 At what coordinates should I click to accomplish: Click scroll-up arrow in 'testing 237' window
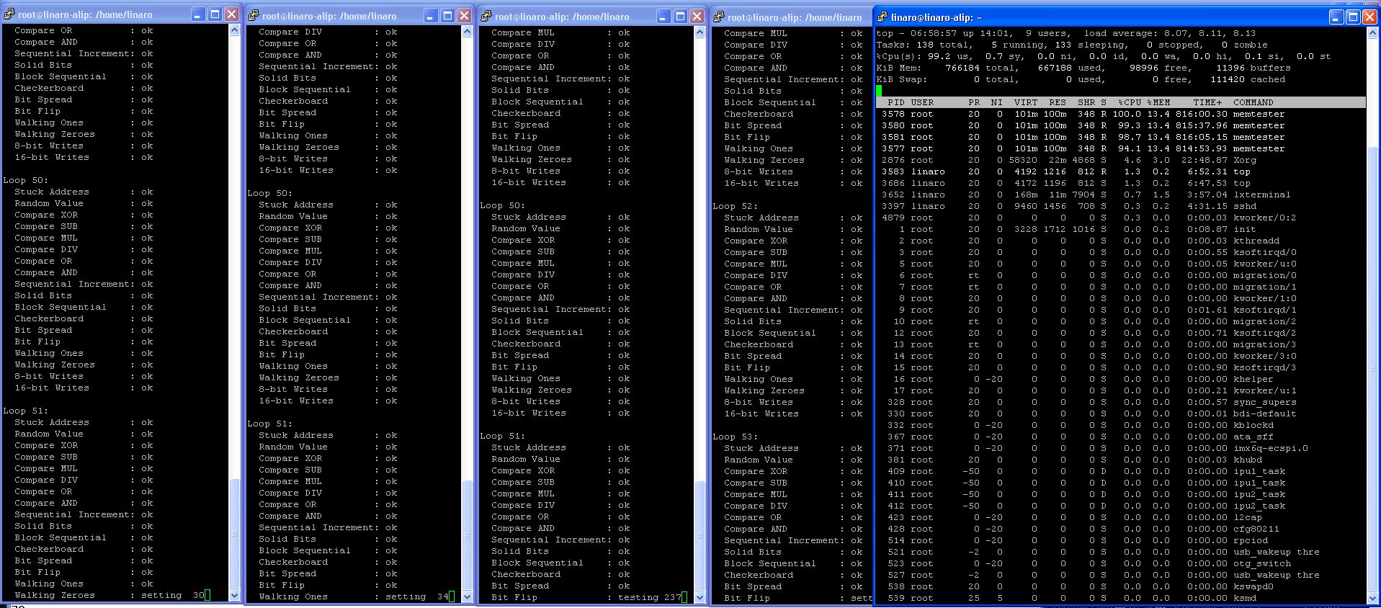pos(700,32)
